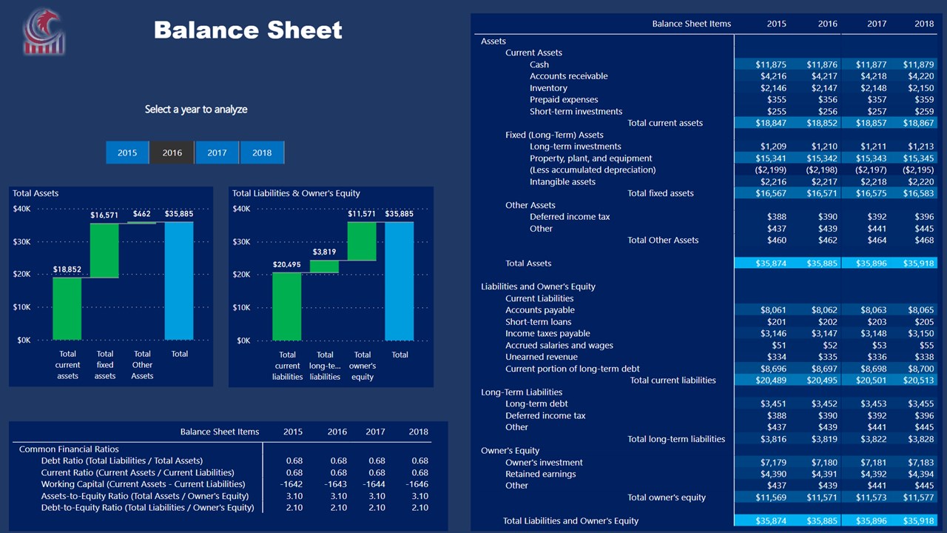Click Owner's investment row label

(x=544, y=463)
